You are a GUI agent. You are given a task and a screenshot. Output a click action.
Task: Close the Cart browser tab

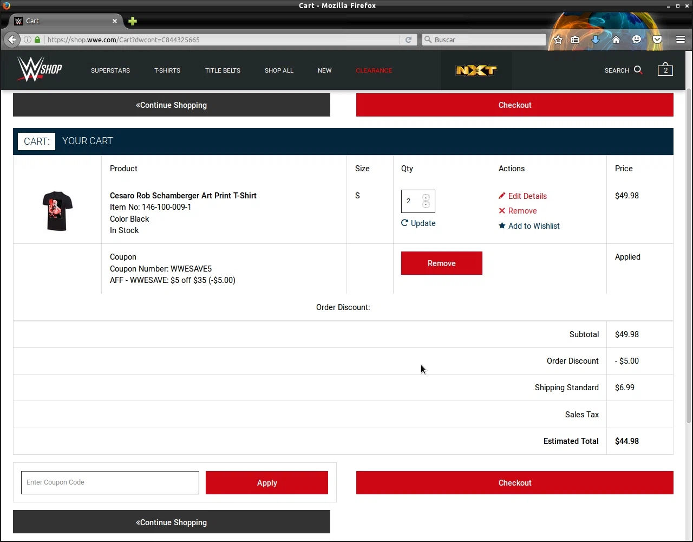pos(115,21)
